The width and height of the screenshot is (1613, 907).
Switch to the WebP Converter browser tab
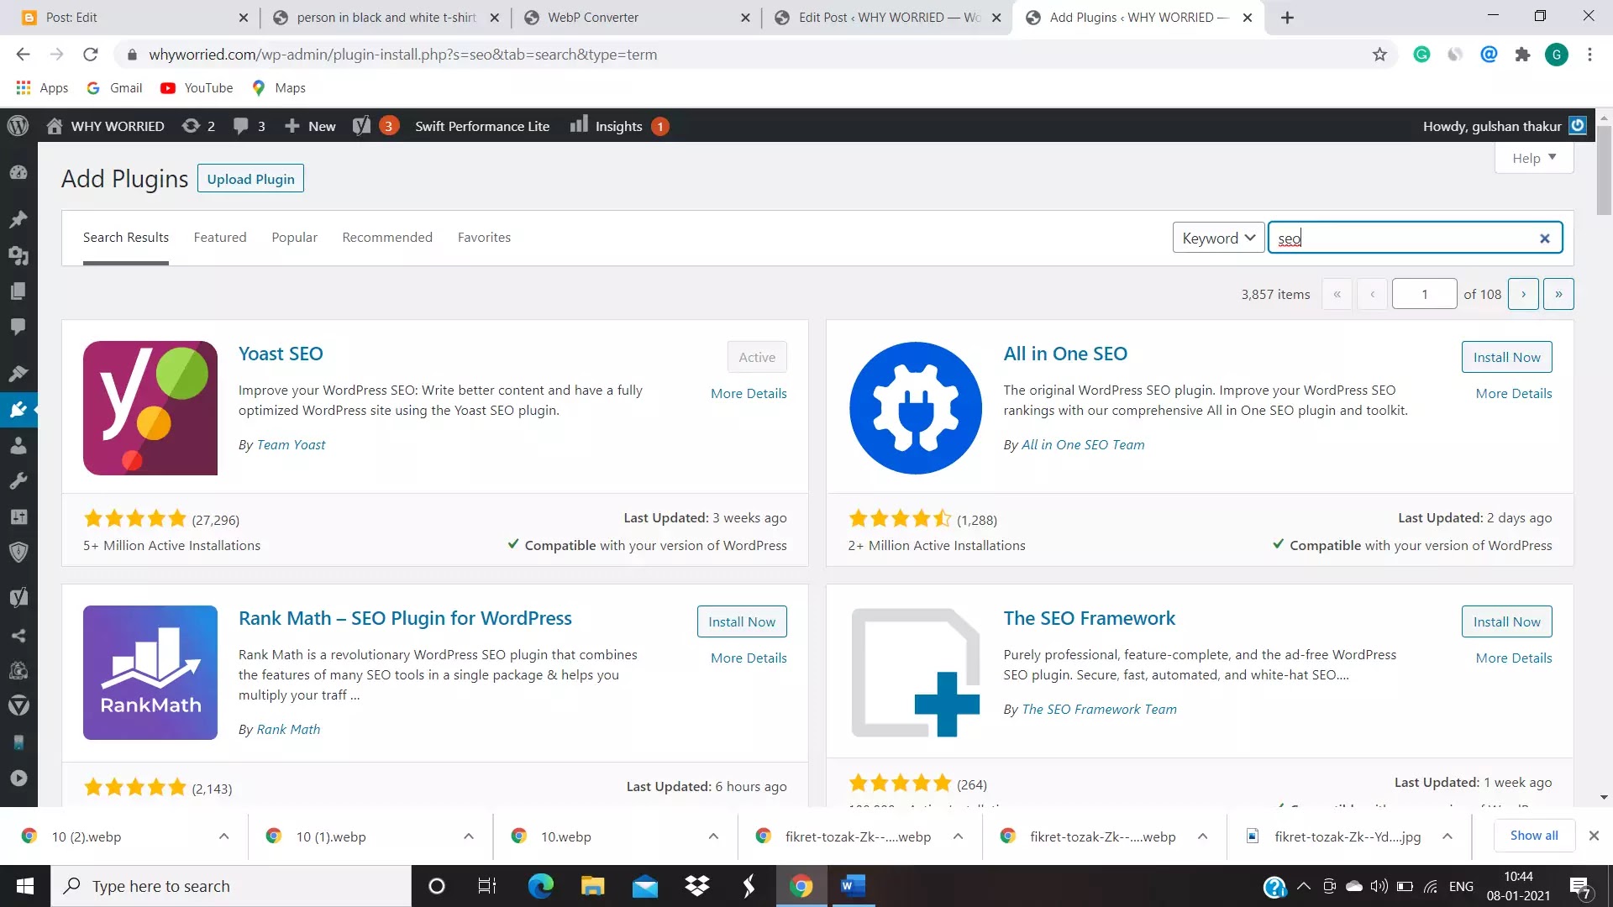pyautogui.click(x=634, y=18)
